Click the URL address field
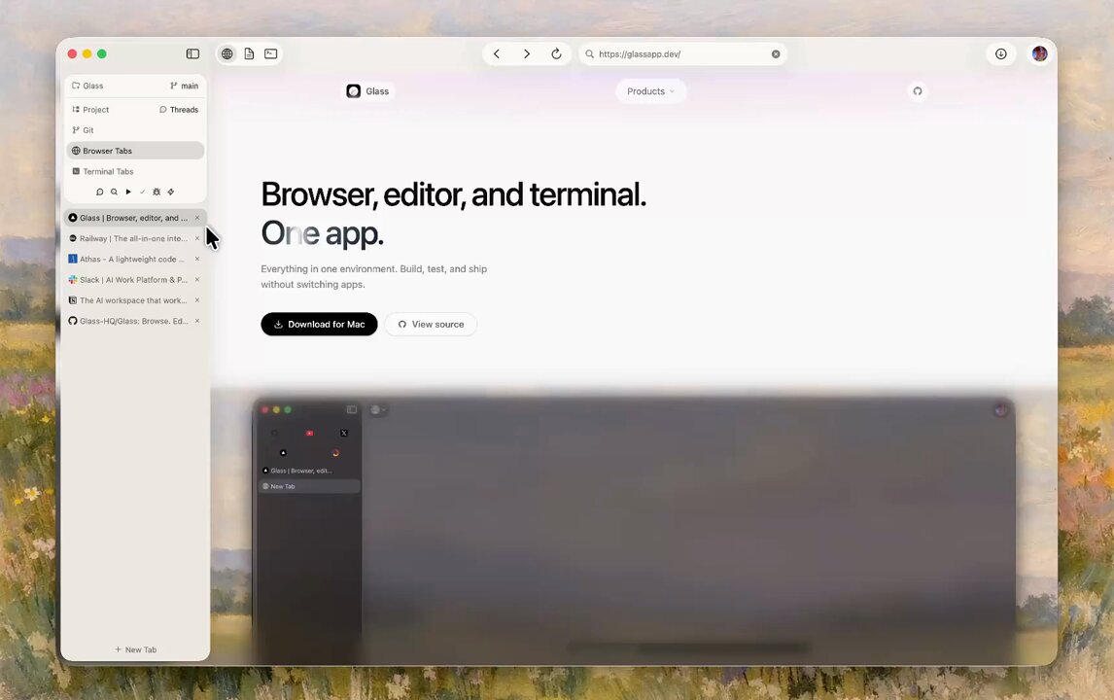Screen dimensions: 1114x700 [x=682, y=54]
